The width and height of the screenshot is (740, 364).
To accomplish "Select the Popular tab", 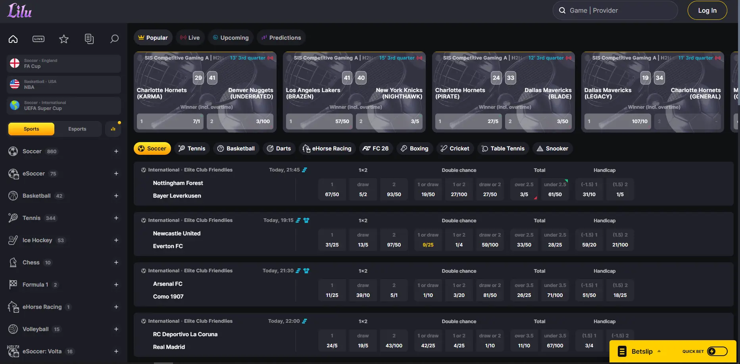I will pyautogui.click(x=153, y=38).
